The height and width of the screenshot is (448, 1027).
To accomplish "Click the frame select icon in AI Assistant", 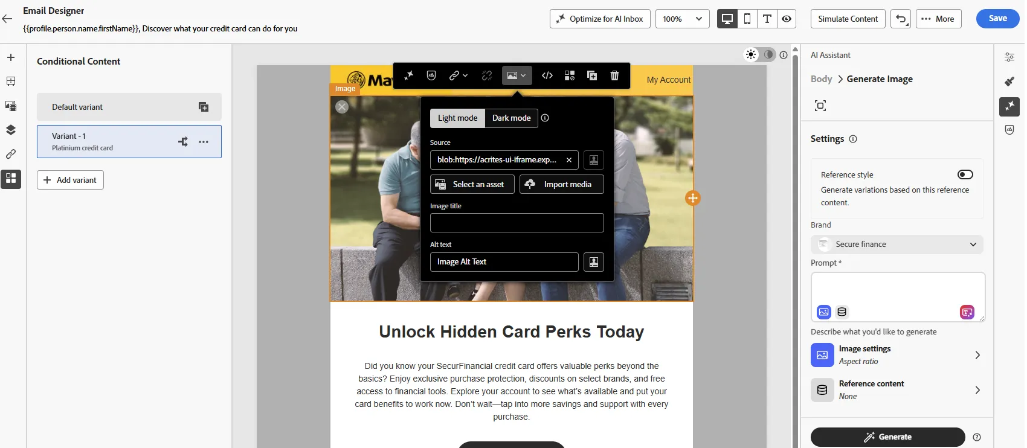I will coord(820,106).
